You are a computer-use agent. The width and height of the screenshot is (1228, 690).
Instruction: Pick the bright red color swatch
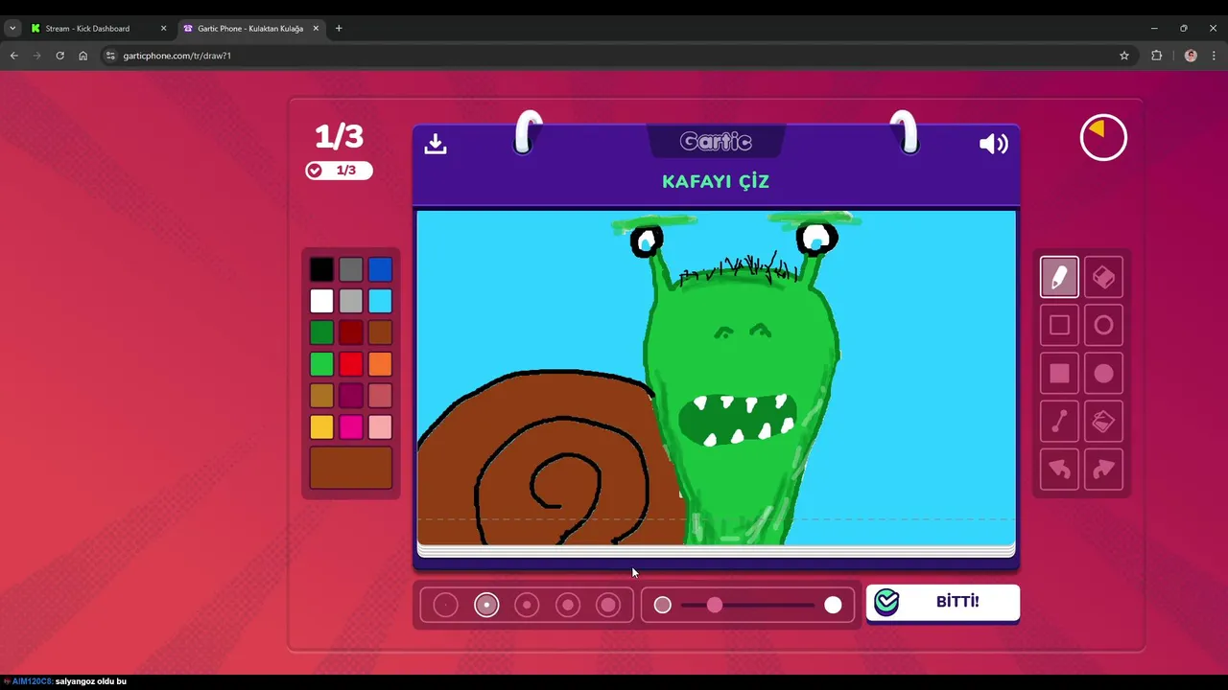[351, 364]
